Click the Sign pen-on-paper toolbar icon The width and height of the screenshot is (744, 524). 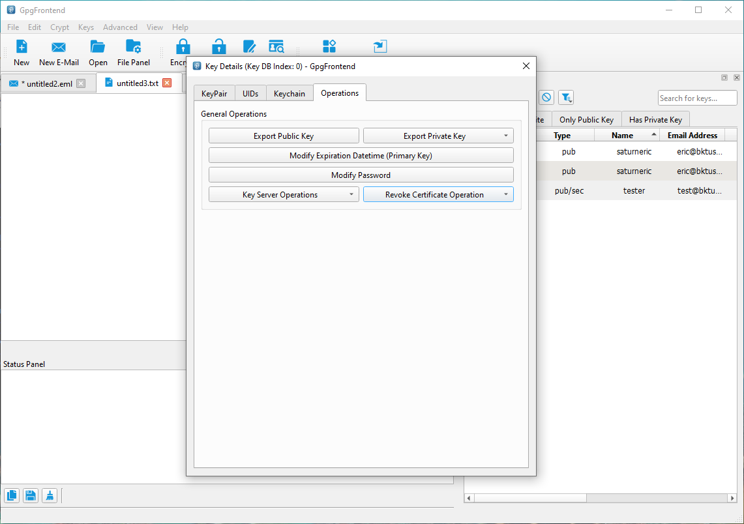pos(249,46)
